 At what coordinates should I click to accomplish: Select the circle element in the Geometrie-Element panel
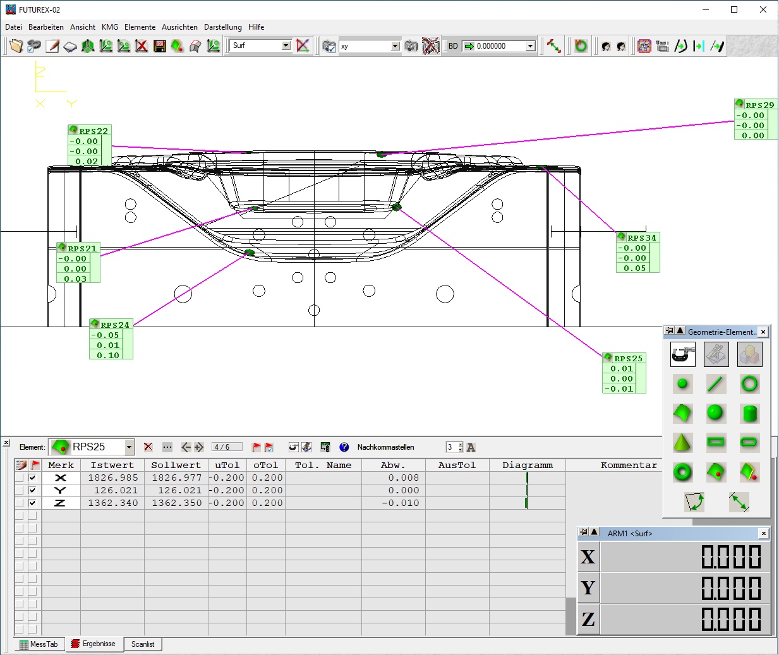pyautogui.click(x=750, y=384)
